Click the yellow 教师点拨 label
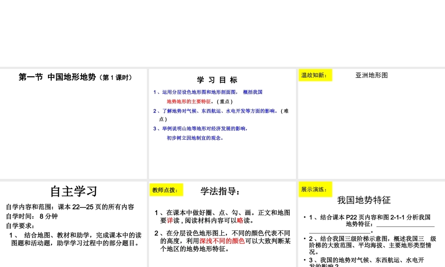The image size is (445, 267). 166,190
